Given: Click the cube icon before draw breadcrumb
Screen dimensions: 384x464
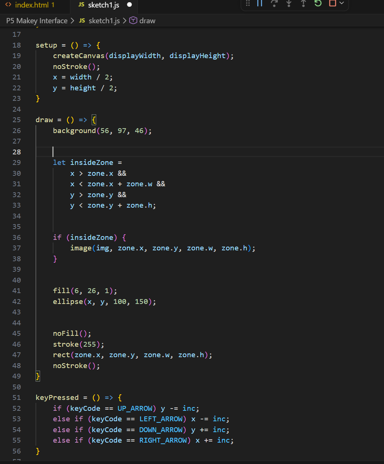Looking at the screenshot, I should pyautogui.click(x=133, y=20).
